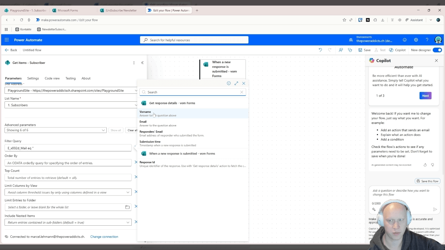
Task: Expand the Site Address dropdown
Action: 136,91
